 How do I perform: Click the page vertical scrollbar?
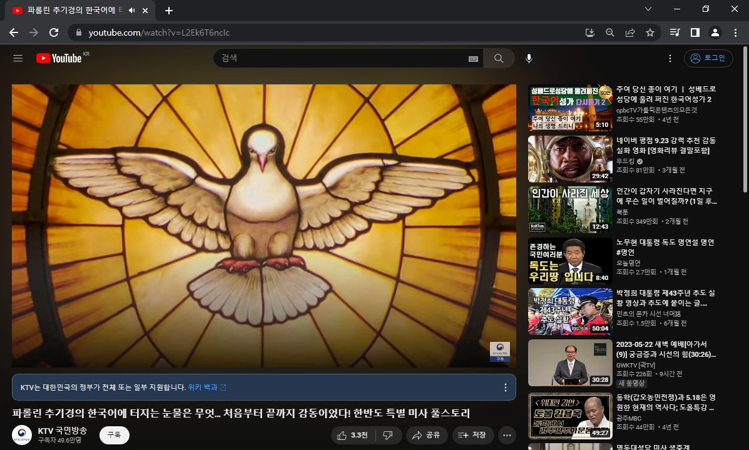coord(745,119)
